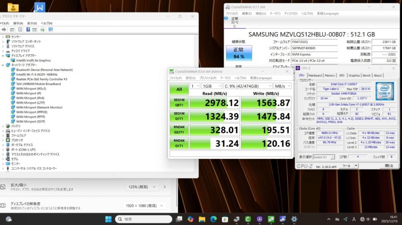Click the taskbar search box
402x225 pixels.
(x=144, y=219)
